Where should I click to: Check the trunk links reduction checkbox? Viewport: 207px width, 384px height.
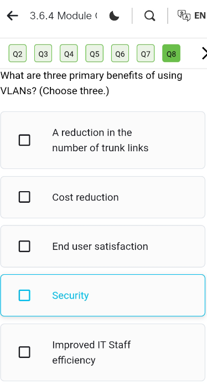pyautogui.click(x=24, y=140)
